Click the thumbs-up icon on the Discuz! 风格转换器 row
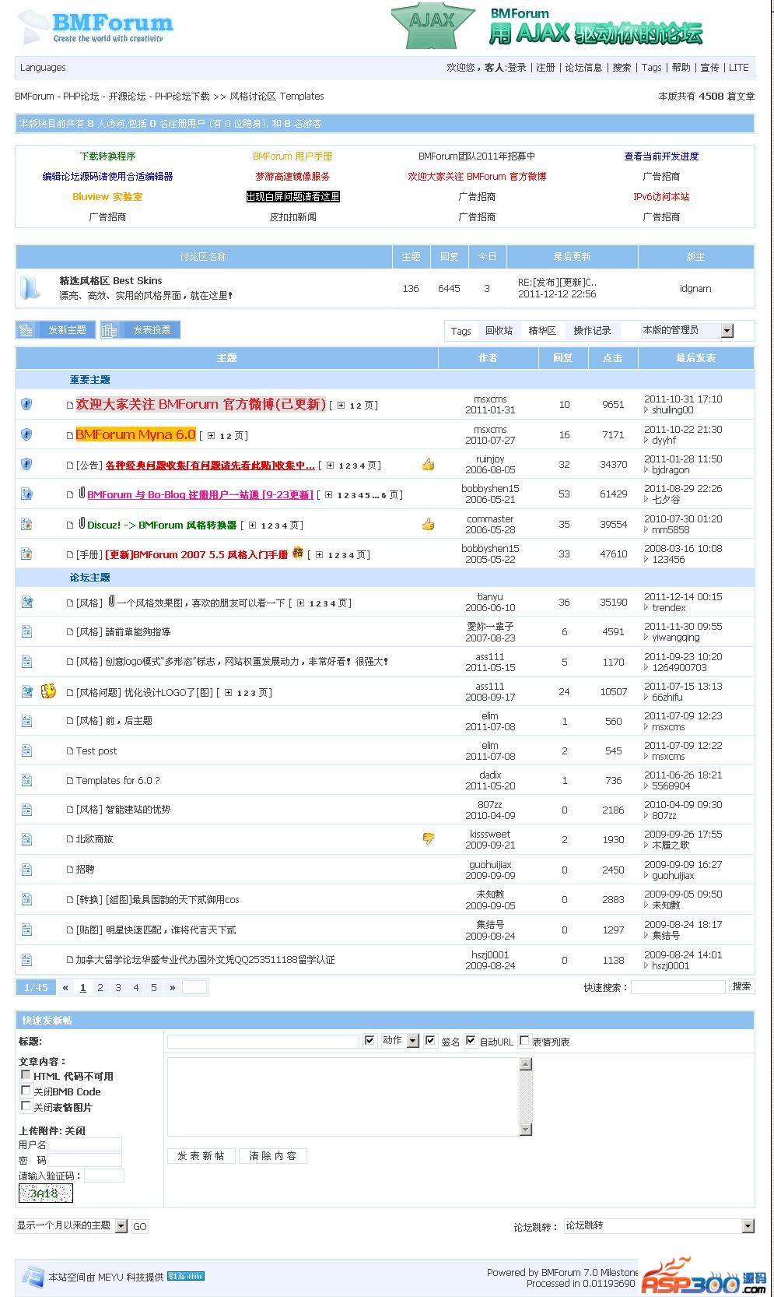The image size is (774, 1297). (428, 525)
